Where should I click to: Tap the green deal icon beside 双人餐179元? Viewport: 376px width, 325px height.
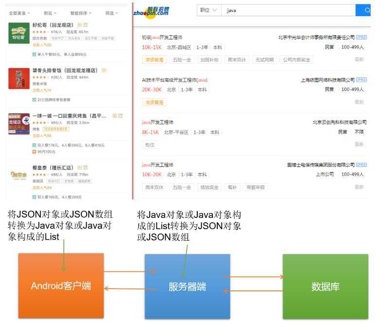[x=34, y=145]
